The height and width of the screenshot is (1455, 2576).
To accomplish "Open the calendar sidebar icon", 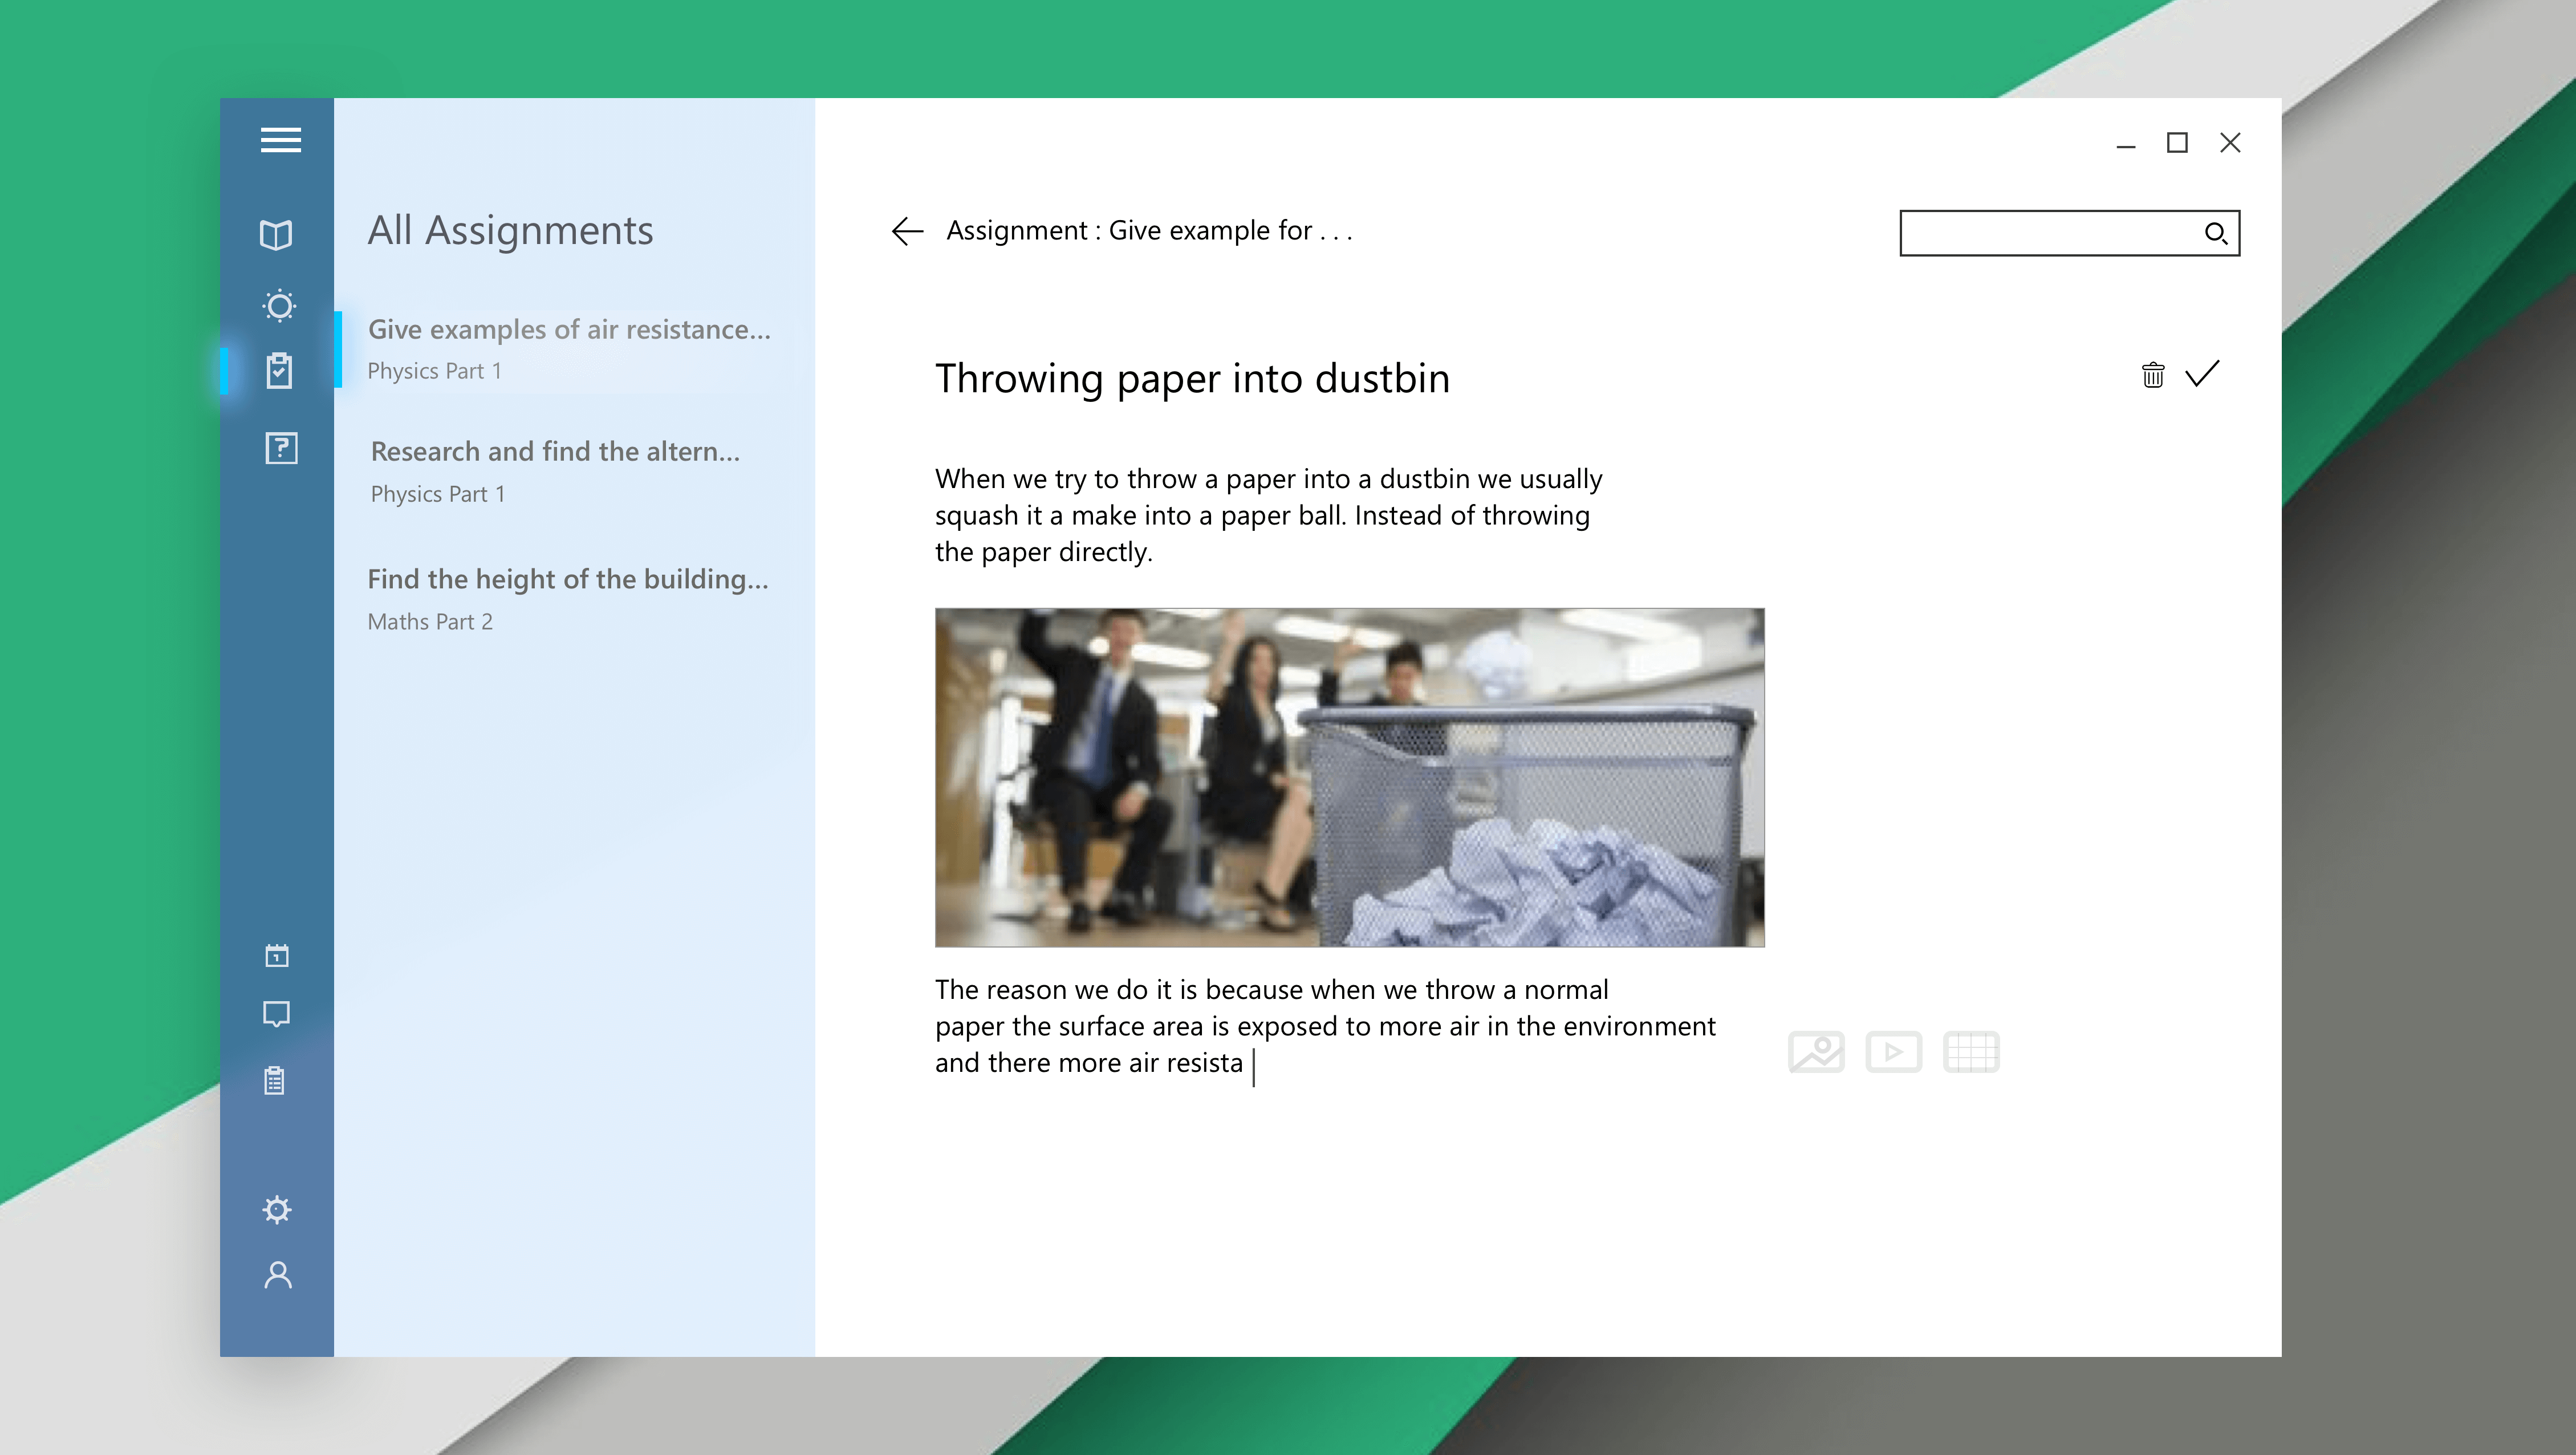I will click(x=277, y=955).
